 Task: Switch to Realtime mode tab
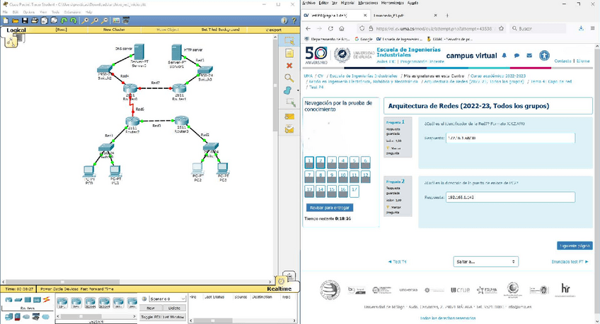[278, 289]
